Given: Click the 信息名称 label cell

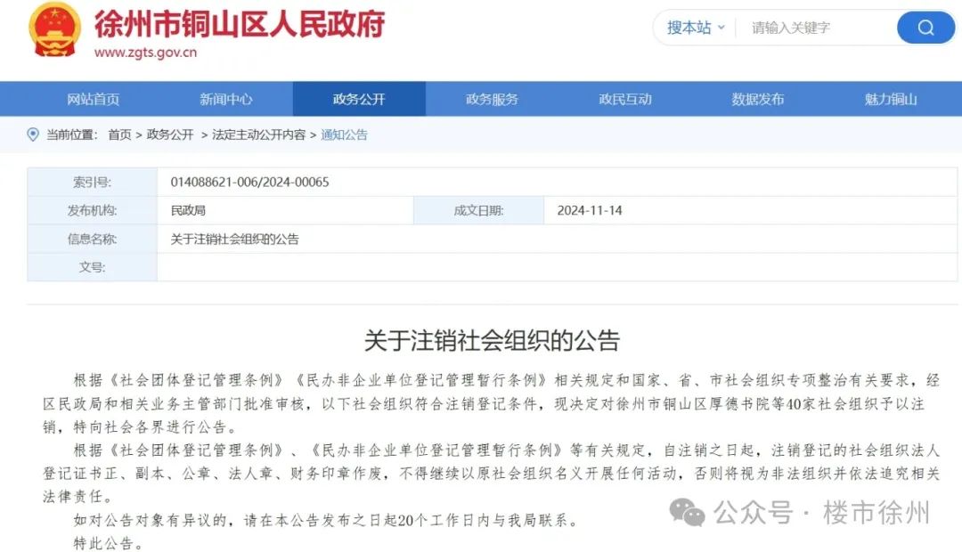Looking at the screenshot, I should pyautogui.click(x=92, y=239).
